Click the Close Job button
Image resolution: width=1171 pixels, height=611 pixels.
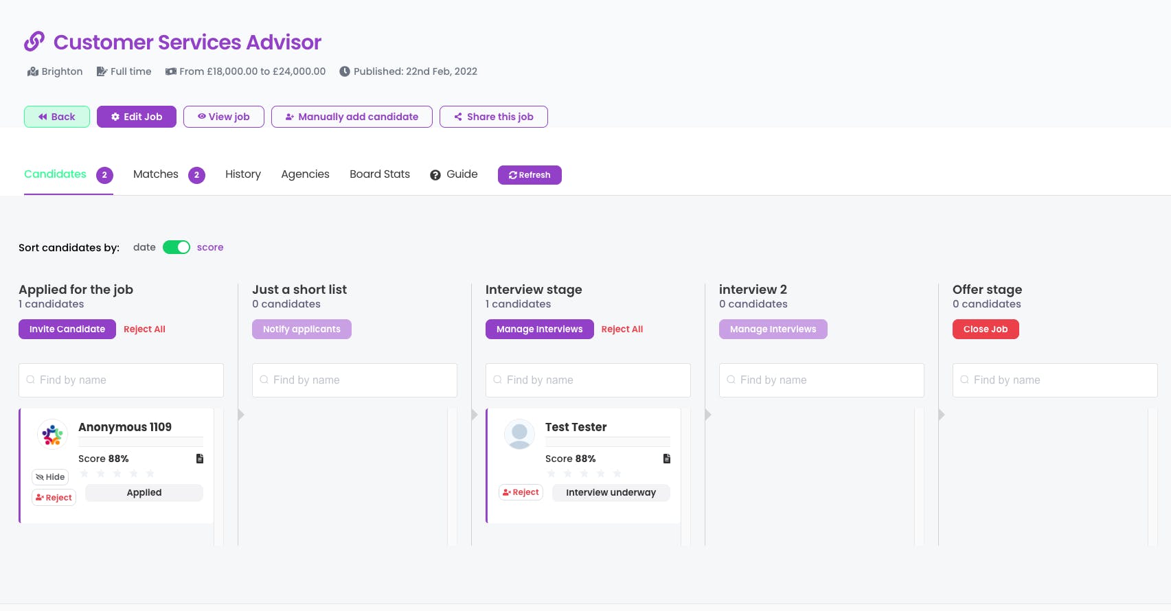click(986, 330)
